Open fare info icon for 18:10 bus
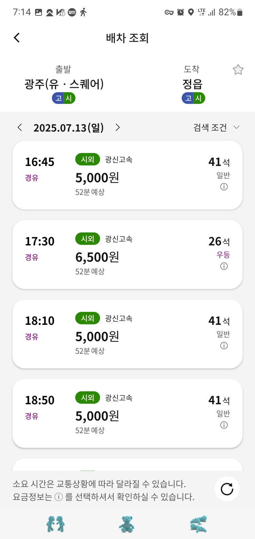This screenshot has width=255, height=539. tap(224, 346)
